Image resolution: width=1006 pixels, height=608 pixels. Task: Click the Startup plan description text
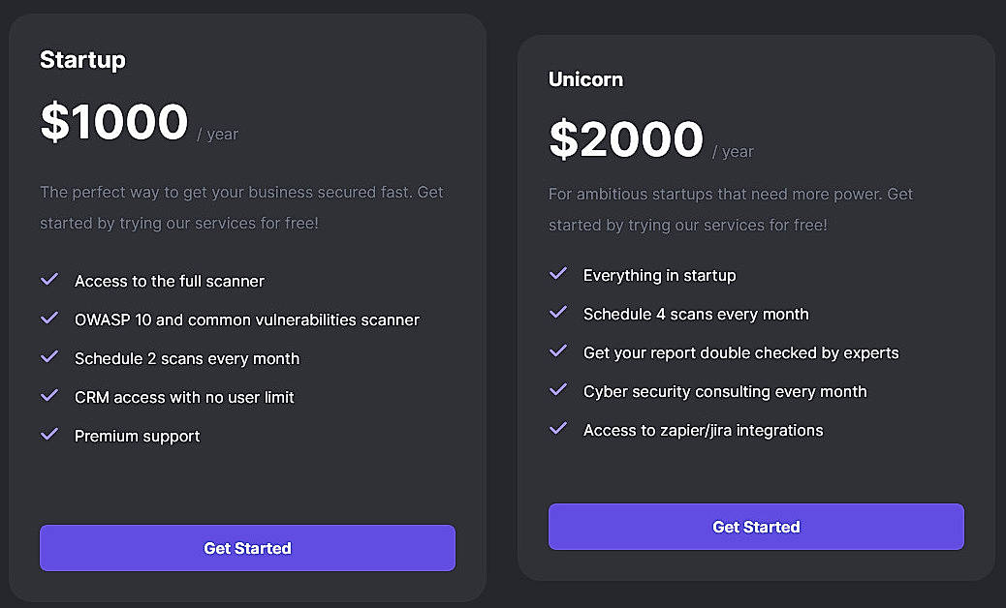(x=241, y=207)
